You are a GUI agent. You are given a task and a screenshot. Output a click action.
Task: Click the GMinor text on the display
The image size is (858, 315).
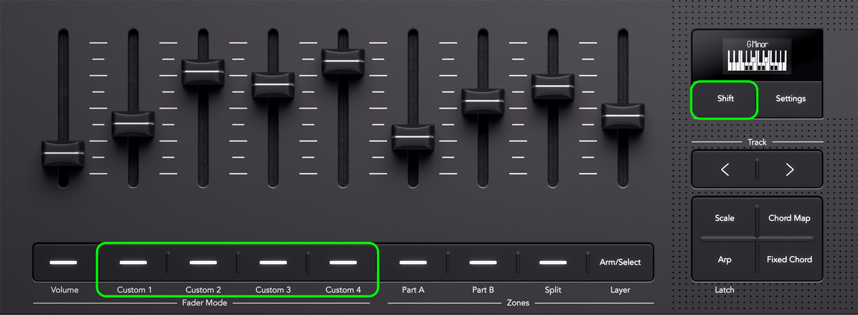757,45
